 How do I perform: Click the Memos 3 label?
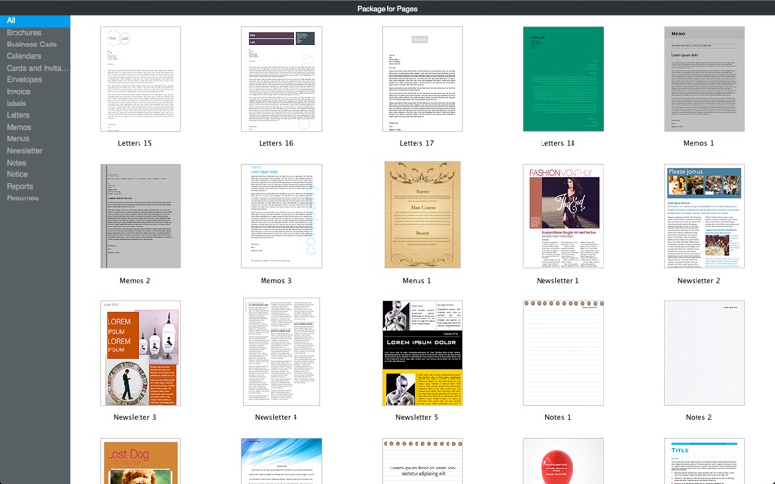(276, 280)
